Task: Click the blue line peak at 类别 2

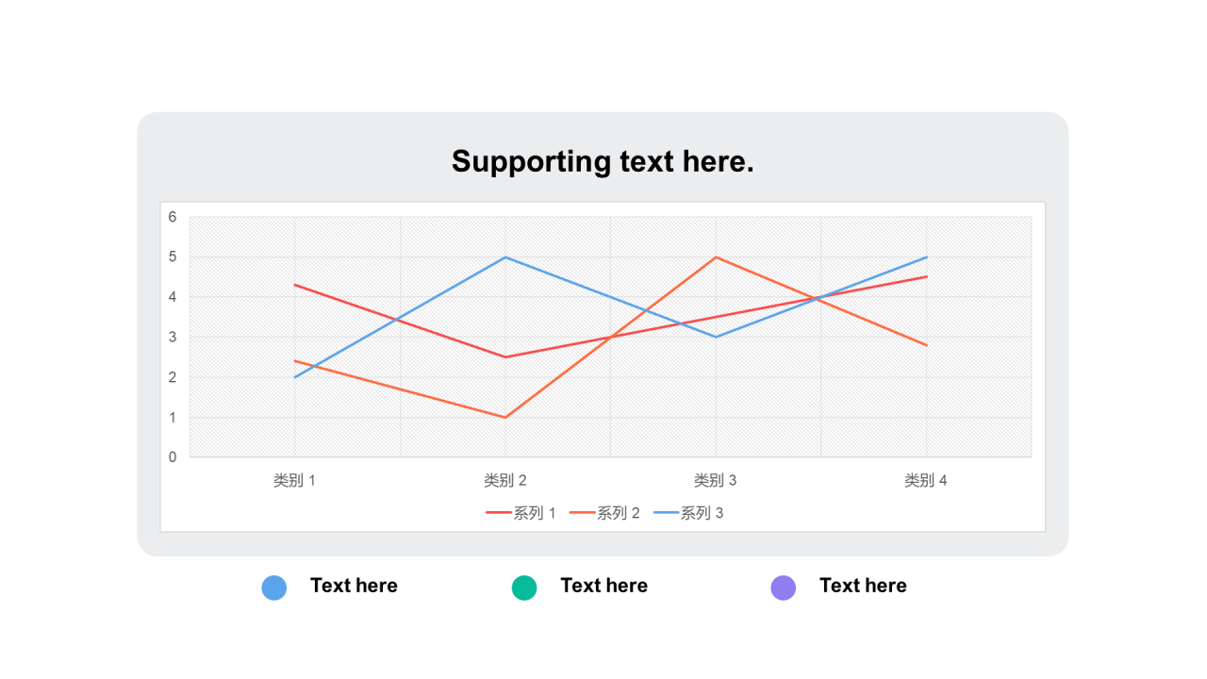Action: click(505, 257)
